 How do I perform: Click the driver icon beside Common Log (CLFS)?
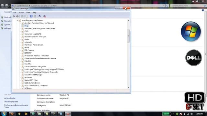pyautogui.click(x=23, y=34)
